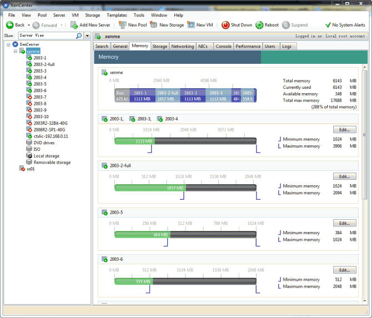The image size is (372, 318).
Task: Click the New Pool icon
Action: pos(122,24)
